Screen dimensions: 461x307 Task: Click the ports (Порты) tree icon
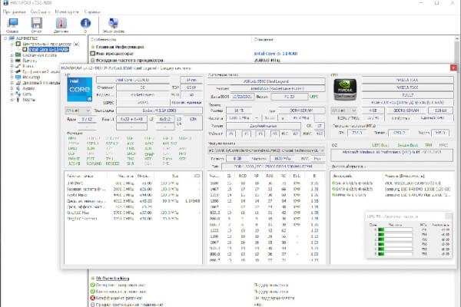point(18,100)
